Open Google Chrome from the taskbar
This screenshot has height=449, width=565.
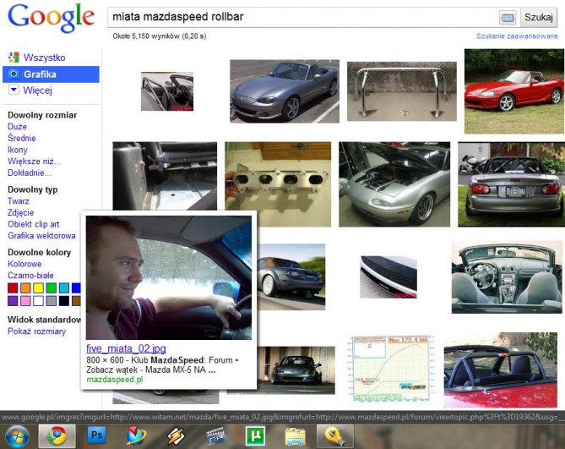[57, 436]
